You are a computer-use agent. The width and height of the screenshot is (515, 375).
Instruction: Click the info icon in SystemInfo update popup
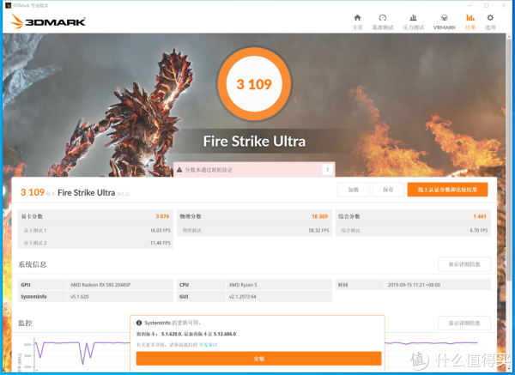click(x=139, y=324)
